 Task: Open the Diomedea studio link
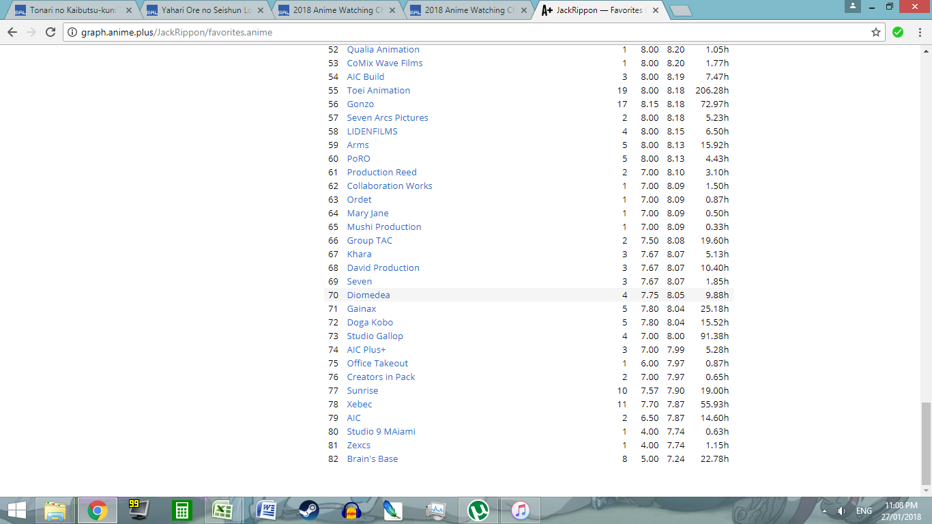368,295
